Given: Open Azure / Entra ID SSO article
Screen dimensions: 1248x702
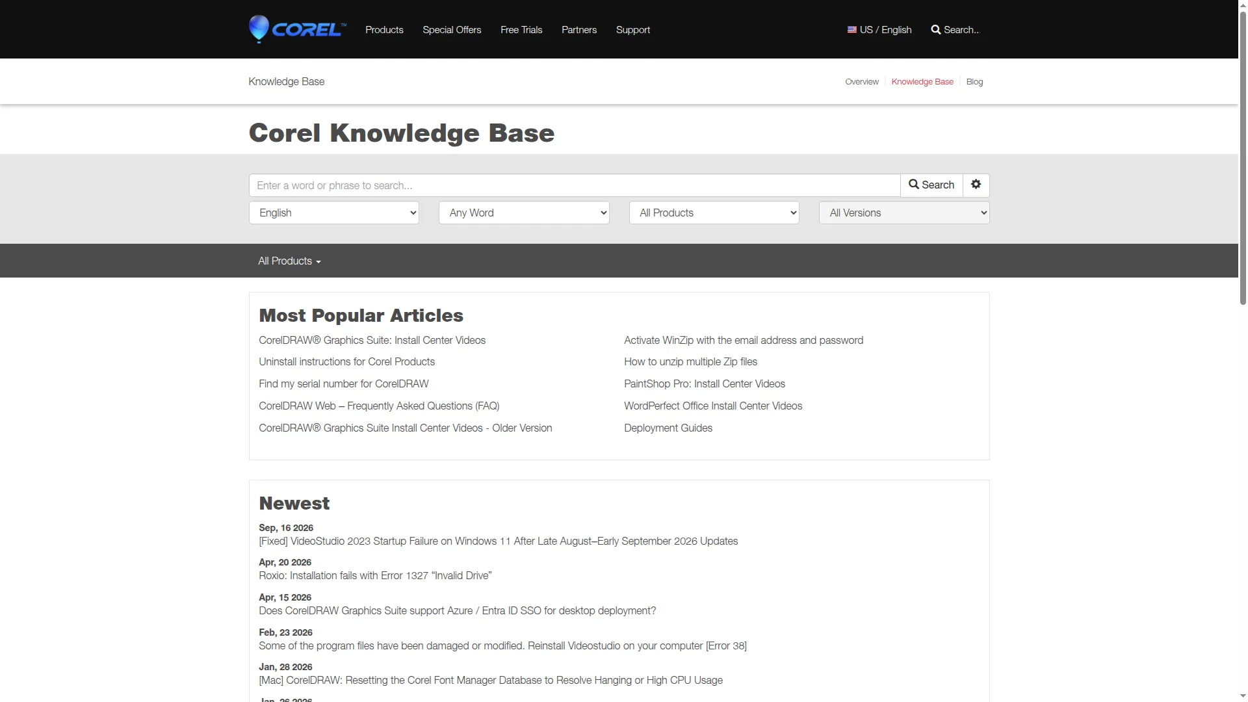Looking at the screenshot, I should pos(458,610).
